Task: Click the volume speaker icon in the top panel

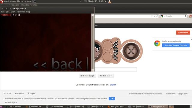Action: (81, 1)
